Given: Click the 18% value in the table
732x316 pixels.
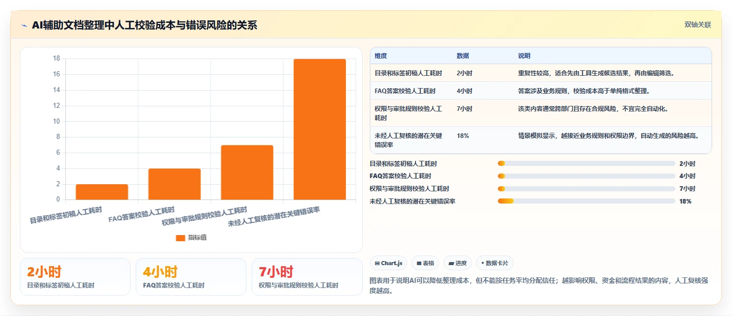Looking at the screenshot, I should 463,136.
